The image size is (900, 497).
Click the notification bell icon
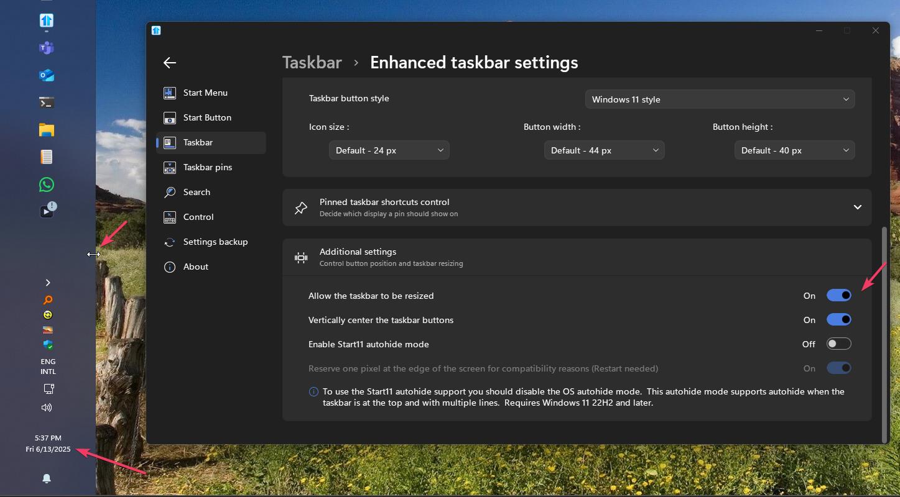point(47,478)
